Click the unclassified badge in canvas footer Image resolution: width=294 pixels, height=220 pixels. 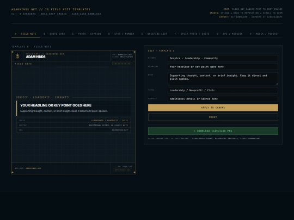point(123,169)
